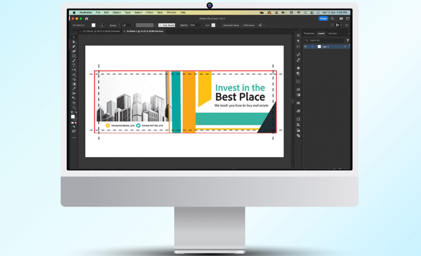Screen dimensions: 421x256
Task: Select the Selection tool arrow
Action: [74, 37]
